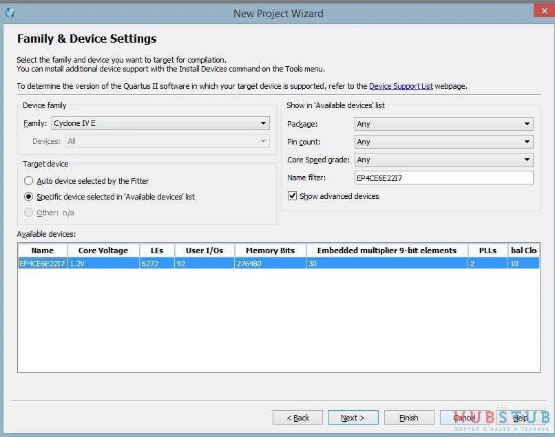This screenshot has height=437, width=555.
Task: Click the 276480 memory bits cell
Action: click(271, 264)
